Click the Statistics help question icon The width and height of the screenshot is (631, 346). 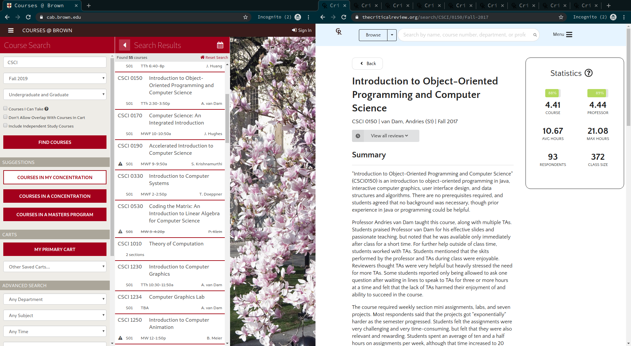tap(589, 73)
